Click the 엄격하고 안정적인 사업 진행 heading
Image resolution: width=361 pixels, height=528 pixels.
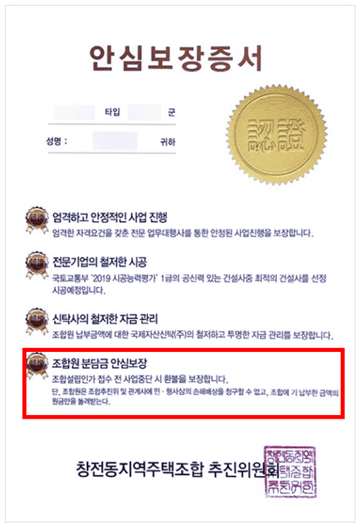[x=110, y=217]
